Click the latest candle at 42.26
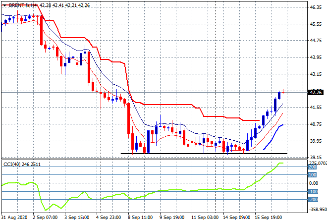Image resolution: width=327 pixels, height=223 pixels. point(283,91)
